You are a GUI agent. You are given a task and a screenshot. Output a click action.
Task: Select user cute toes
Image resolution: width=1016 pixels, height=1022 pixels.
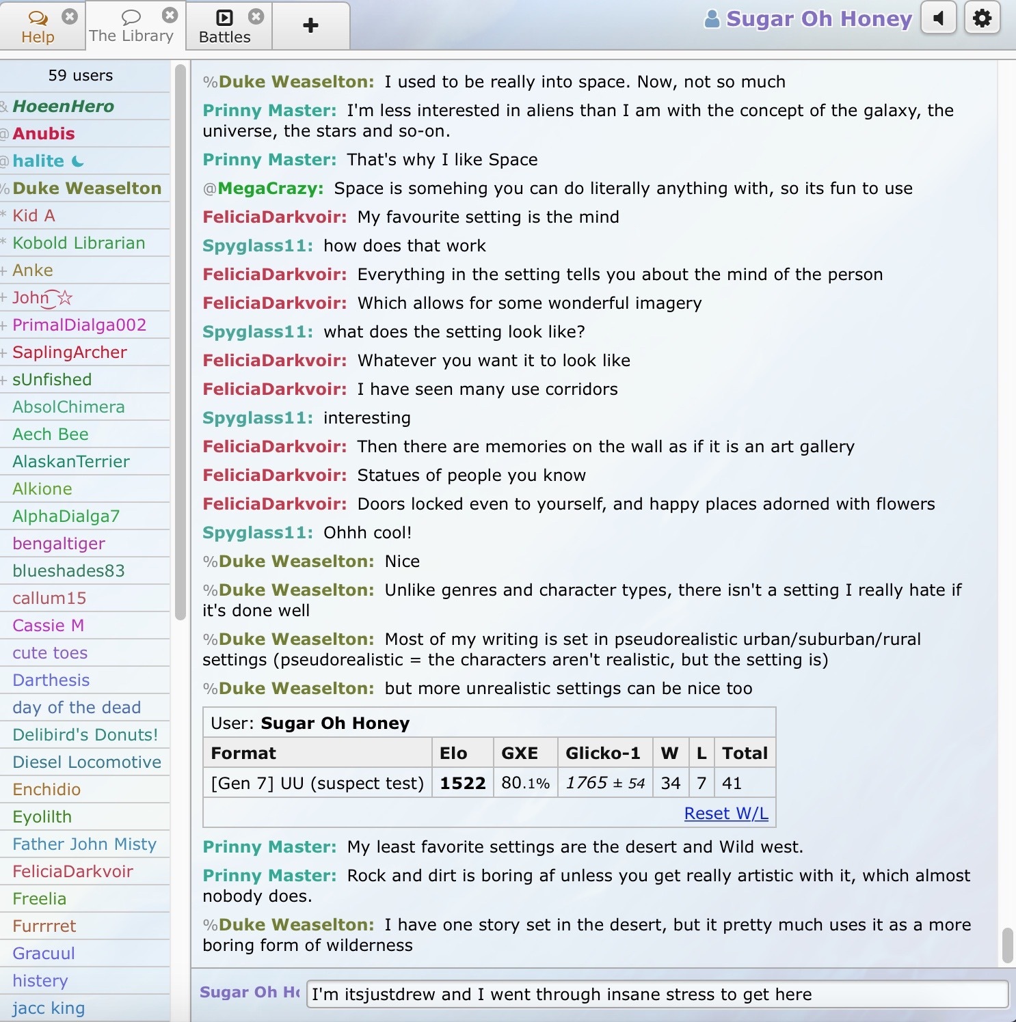[85, 652]
